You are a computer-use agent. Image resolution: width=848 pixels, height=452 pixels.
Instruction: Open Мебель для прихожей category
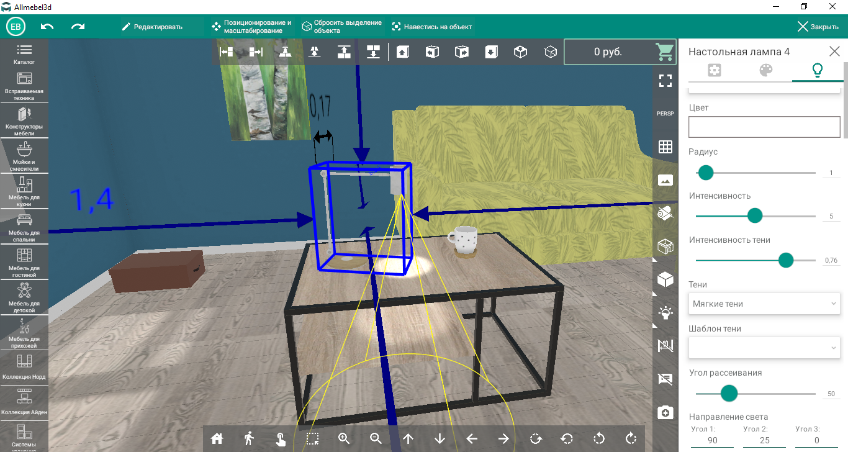(x=24, y=334)
